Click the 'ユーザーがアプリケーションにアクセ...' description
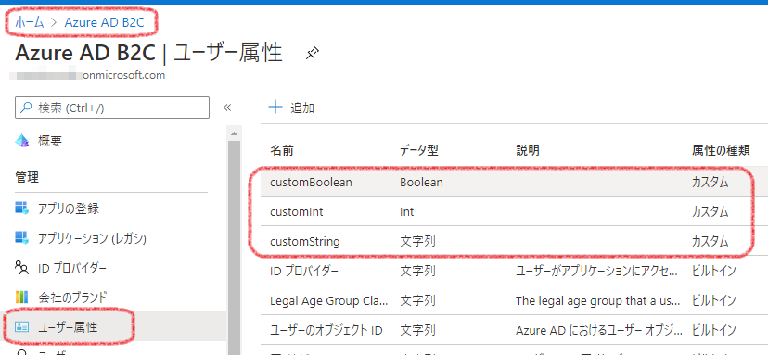This screenshot has width=768, height=355. pyautogui.click(x=597, y=271)
